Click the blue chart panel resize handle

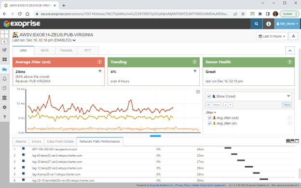(155, 136)
